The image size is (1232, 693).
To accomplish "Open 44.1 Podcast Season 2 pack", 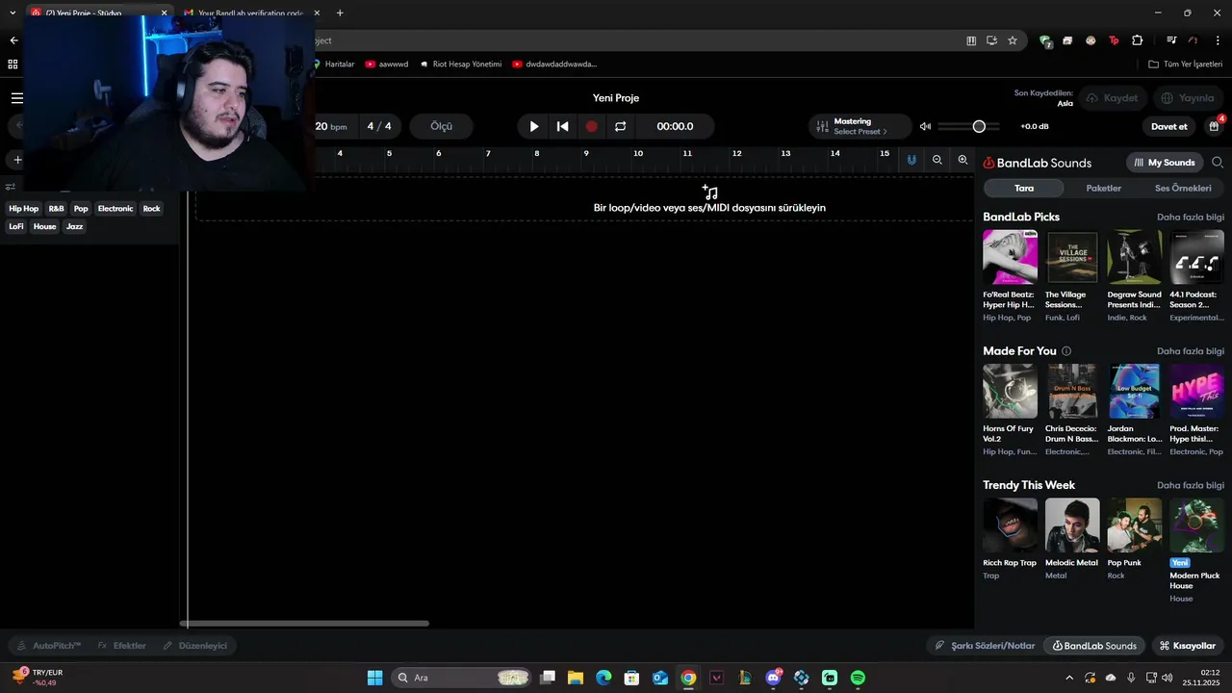I will point(1197,257).
